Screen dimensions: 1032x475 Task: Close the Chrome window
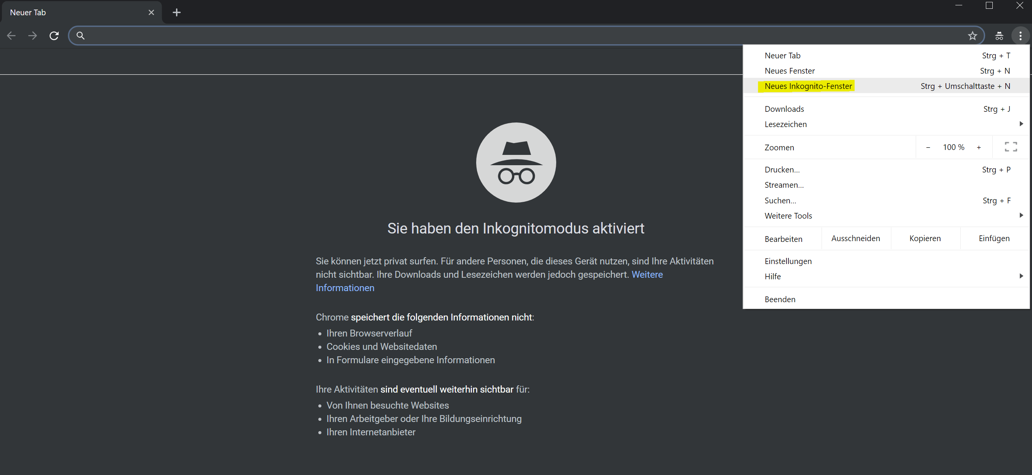click(1019, 6)
